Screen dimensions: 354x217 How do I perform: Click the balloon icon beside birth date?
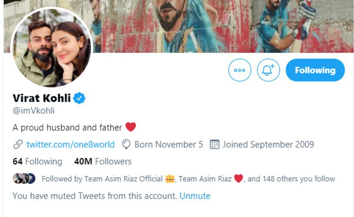pos(127,145)
